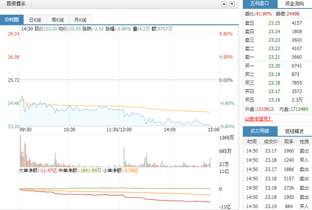Click the 内盘 value 1713484

click(x=299, y=109)
